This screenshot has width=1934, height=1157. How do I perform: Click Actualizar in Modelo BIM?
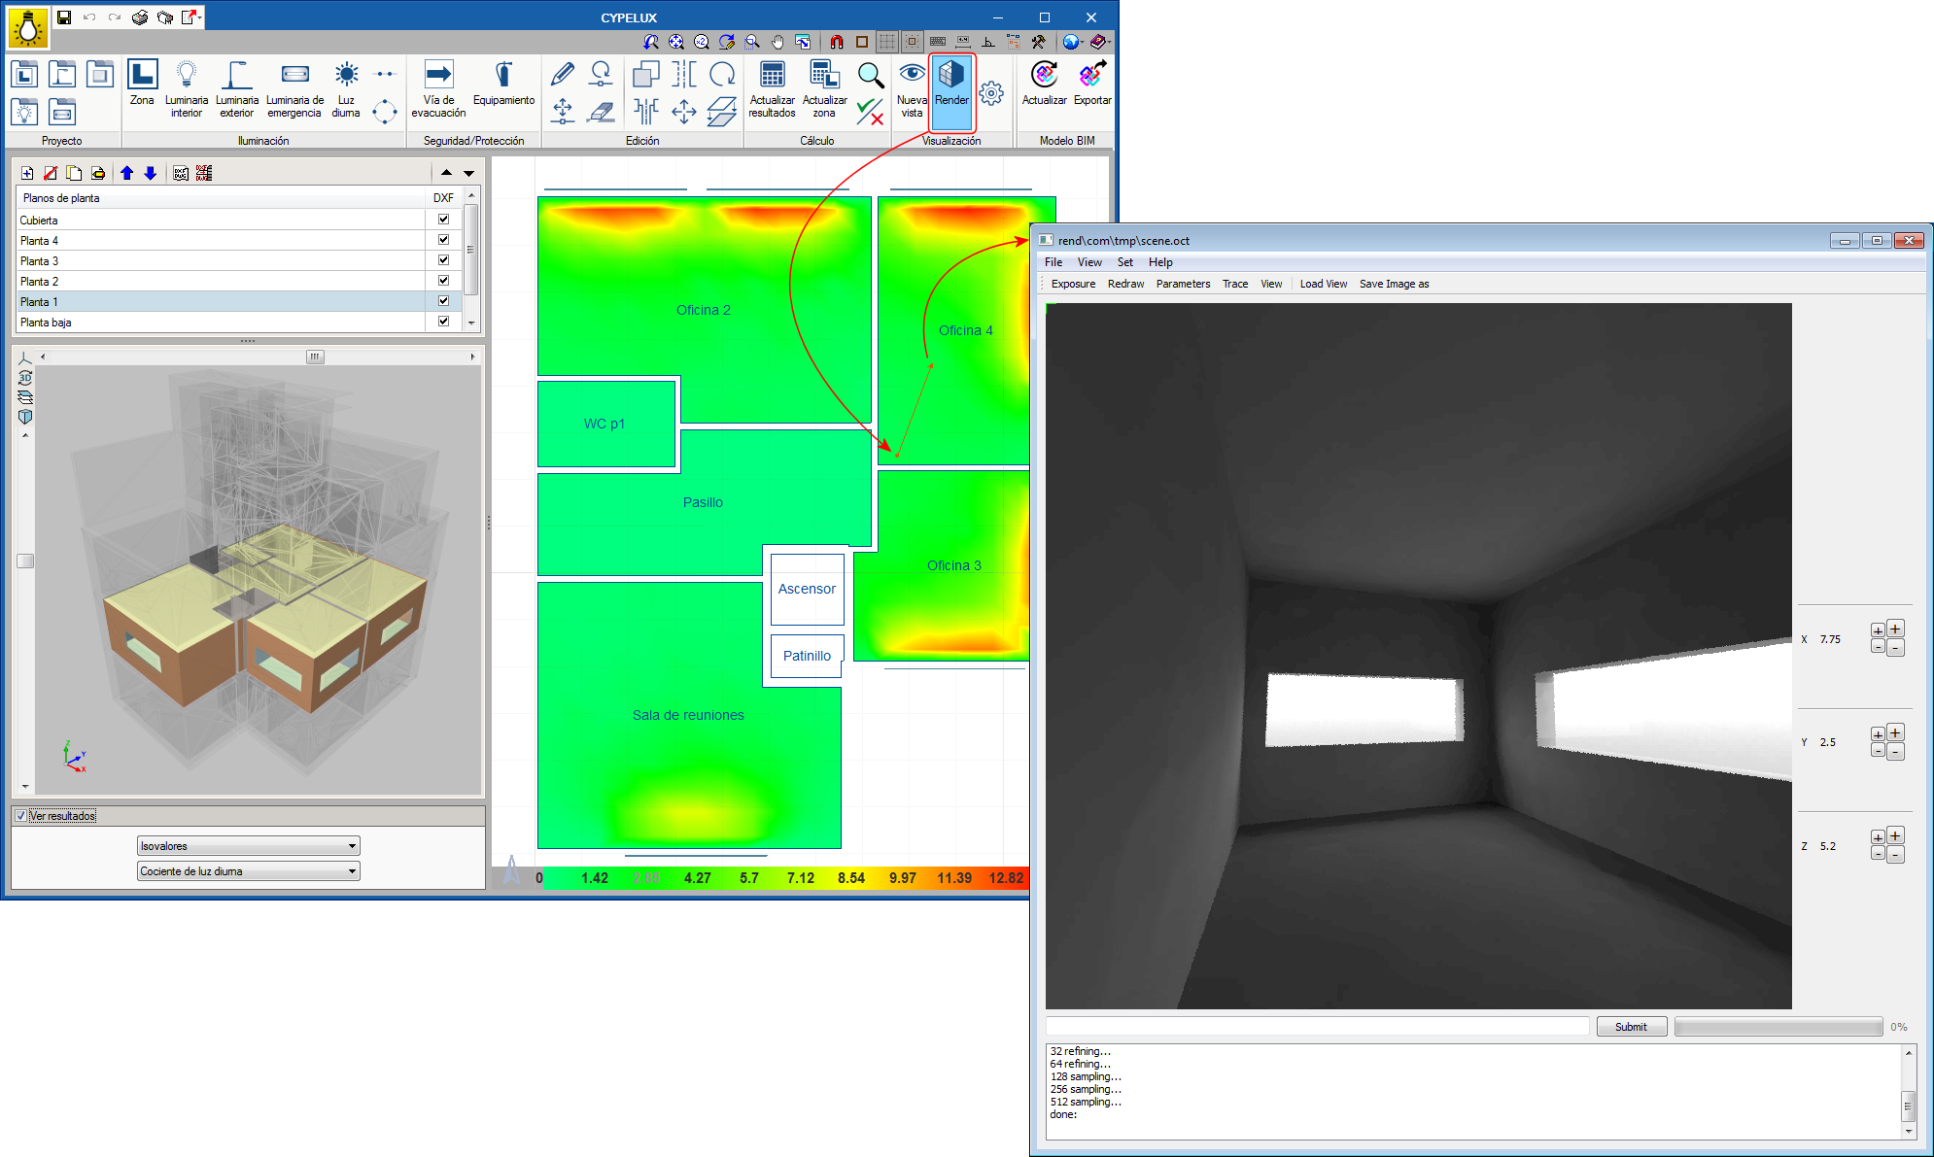tap(1044, 83)
